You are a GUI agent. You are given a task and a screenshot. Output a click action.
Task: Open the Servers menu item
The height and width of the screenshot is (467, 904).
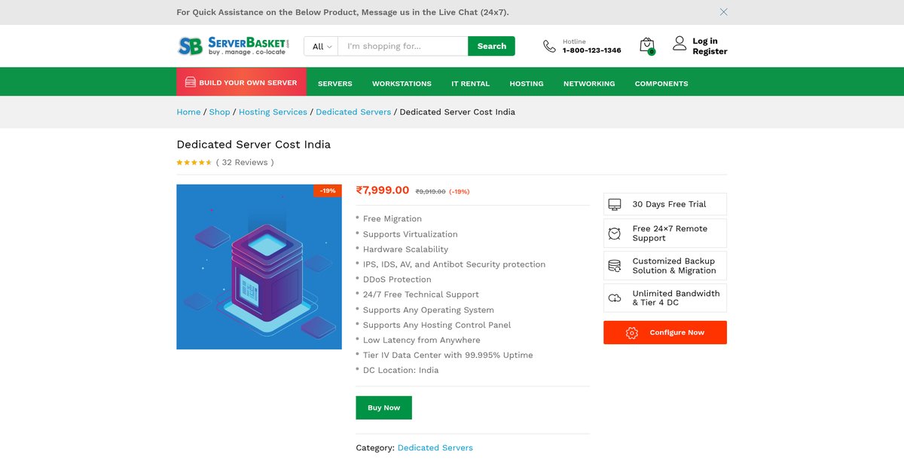[335, 84]
